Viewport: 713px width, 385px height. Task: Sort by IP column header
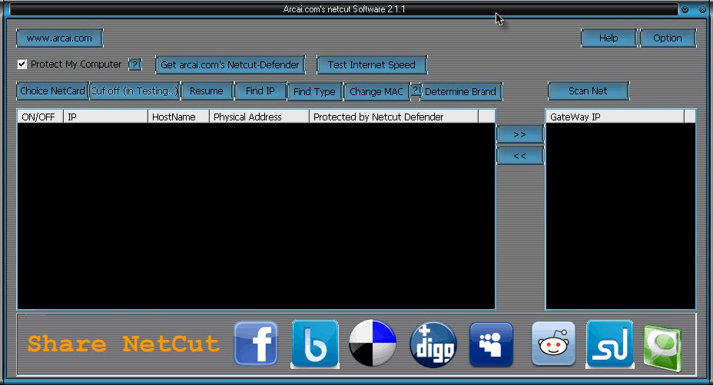[105, 117]
